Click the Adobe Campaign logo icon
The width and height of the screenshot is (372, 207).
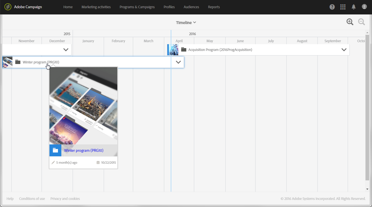coord(8,7)
